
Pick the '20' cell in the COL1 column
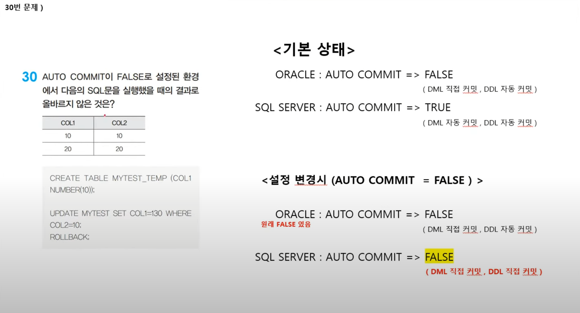(x=68, y=149)
